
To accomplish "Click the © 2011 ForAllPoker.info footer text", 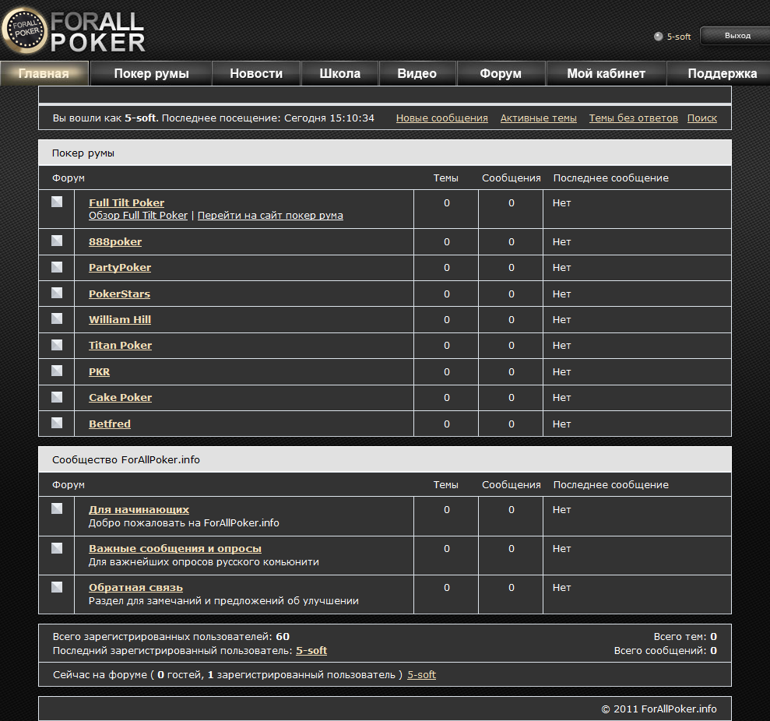I will tap(659, 709).
